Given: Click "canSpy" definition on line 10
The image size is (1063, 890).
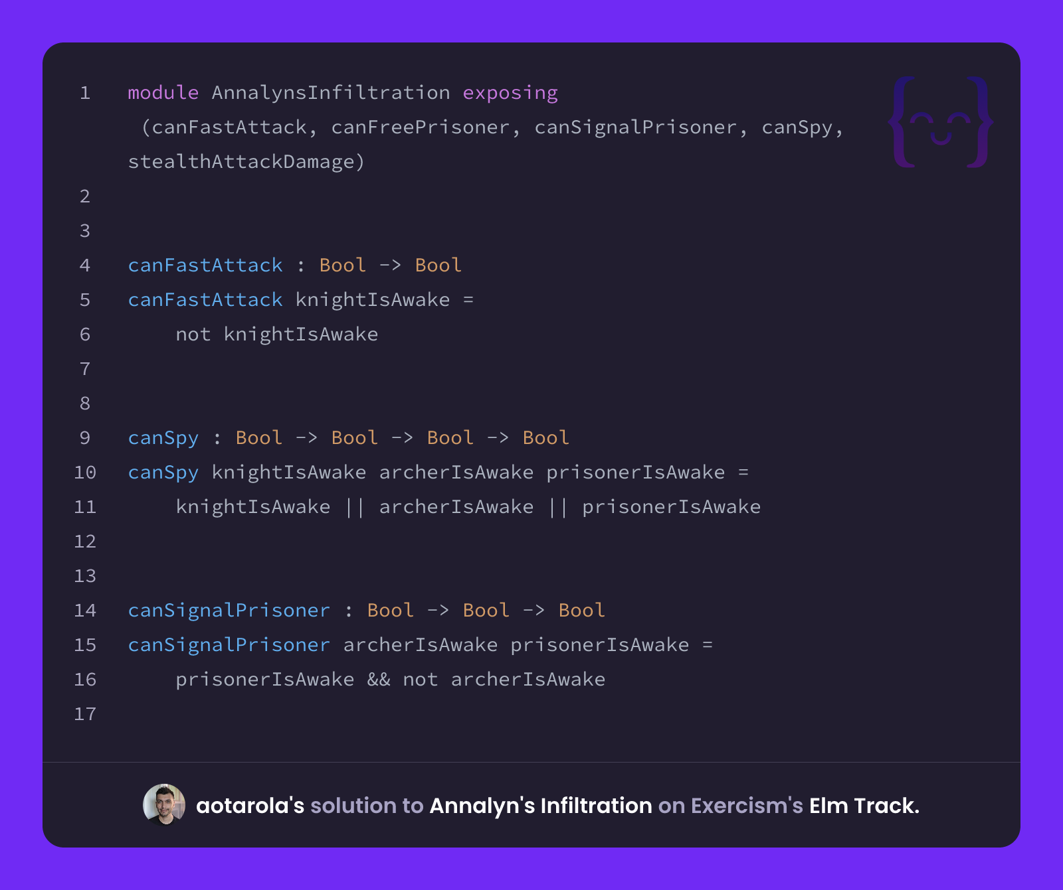Looking at the screenshot, I should pyautogui.click(x=163, y=473).
